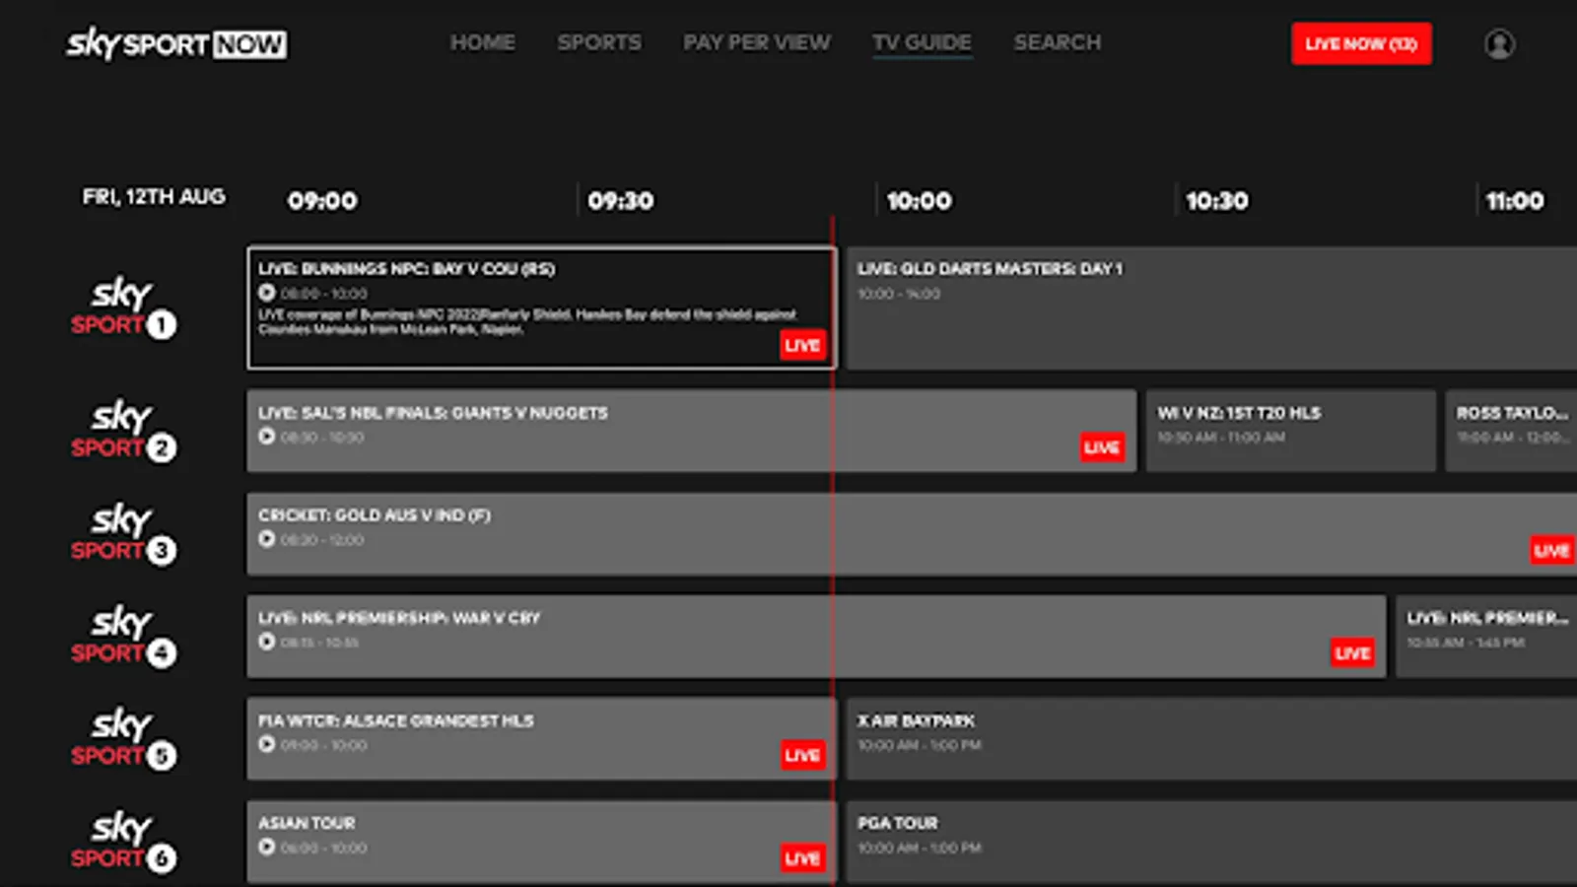
Task: Click LIVE badge on Sal's NBL Finals
Action: (1102, 447)
